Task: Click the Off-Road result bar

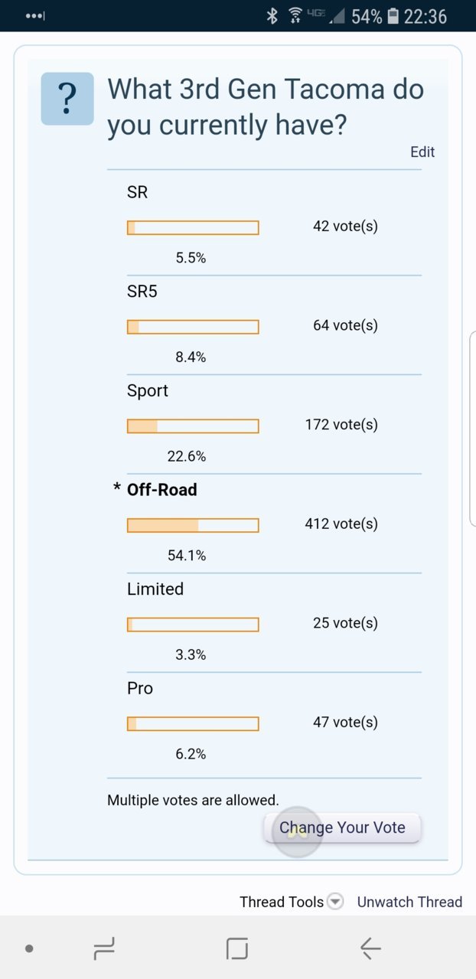Action: coord(193,525)
